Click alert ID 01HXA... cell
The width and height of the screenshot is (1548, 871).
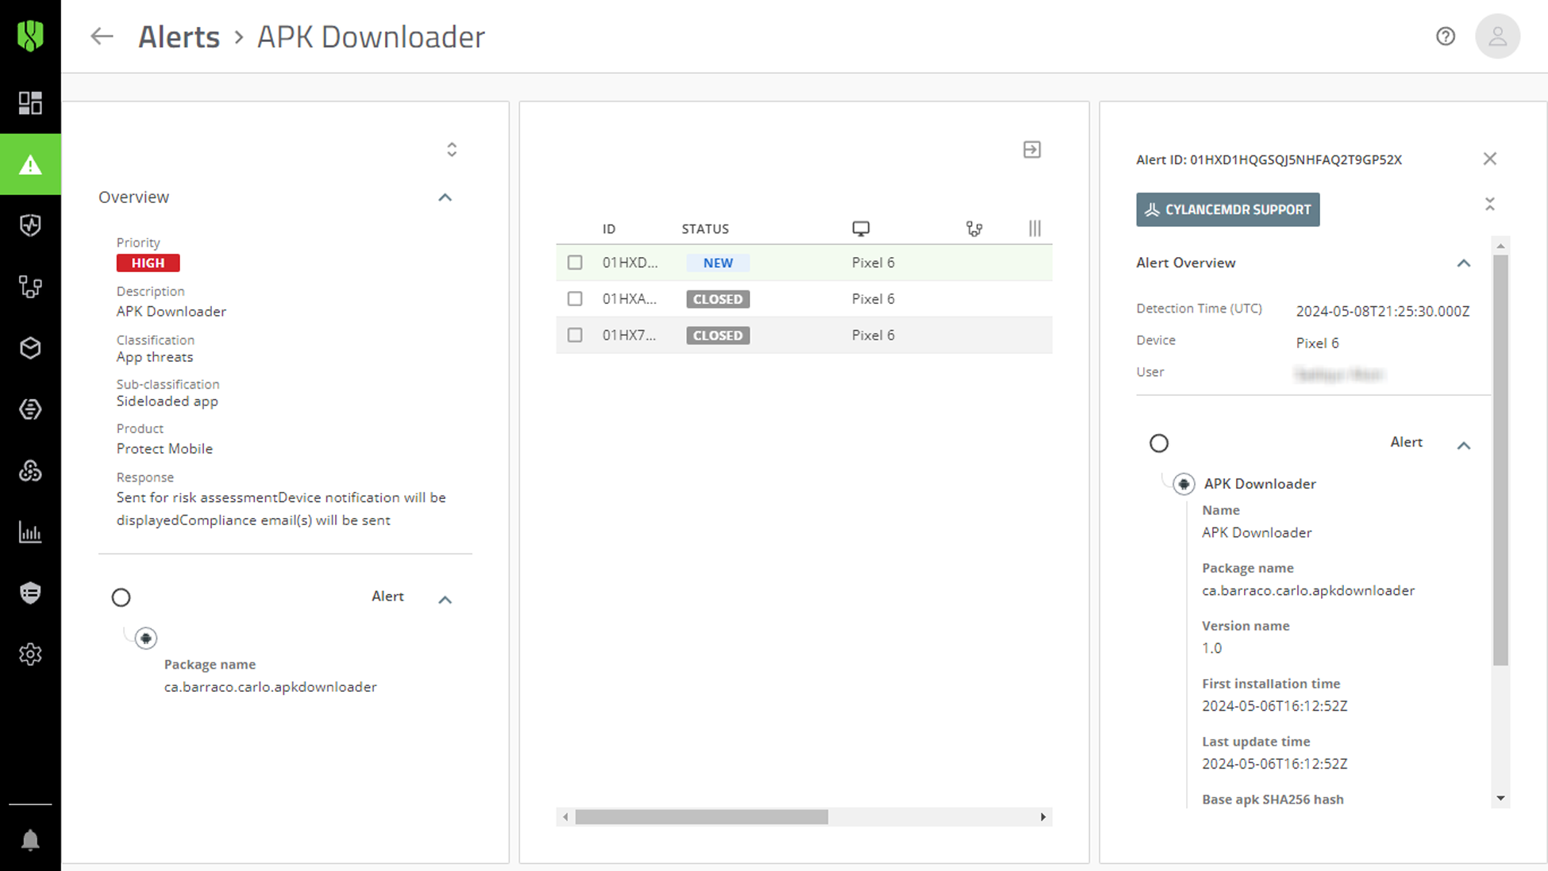tap(630, 299)
